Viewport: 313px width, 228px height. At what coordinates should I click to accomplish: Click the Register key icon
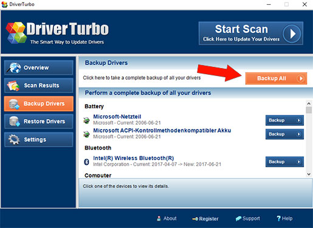tap(195, 219)
